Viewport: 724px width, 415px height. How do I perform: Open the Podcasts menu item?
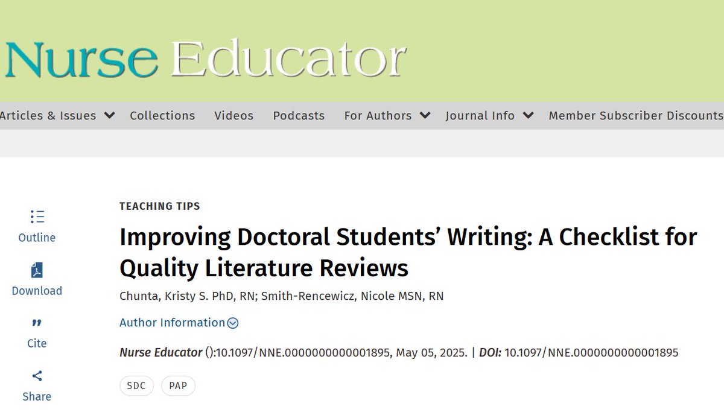point(299,115)
